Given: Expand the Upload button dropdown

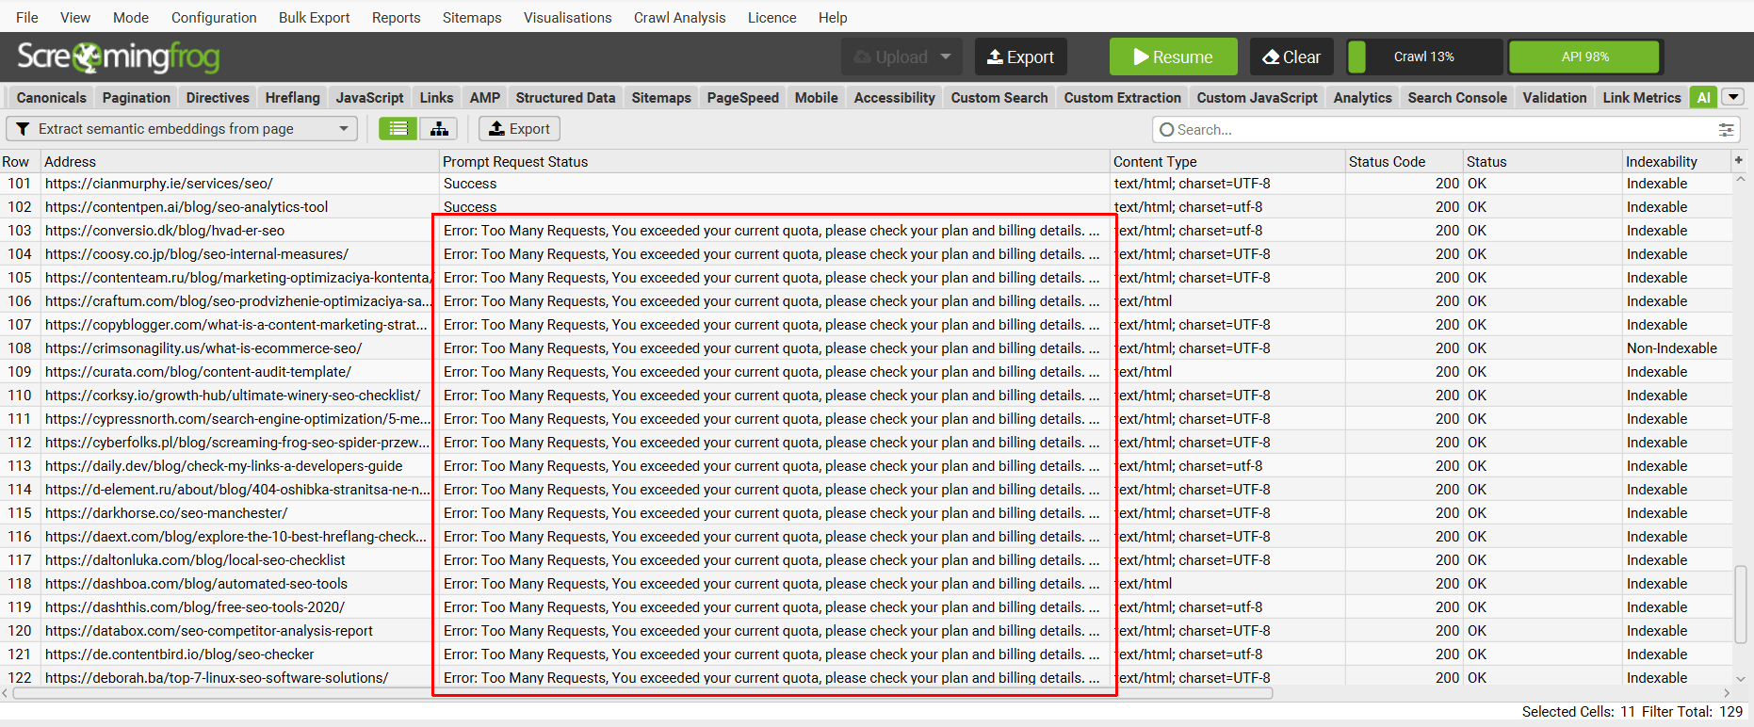Looking at the screenshot, I should [x=946, y=57].
